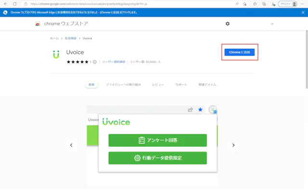Open the Downloads icon in toolbar
Image resolution: width=308 pixels, height=189 pixels.
273,4
